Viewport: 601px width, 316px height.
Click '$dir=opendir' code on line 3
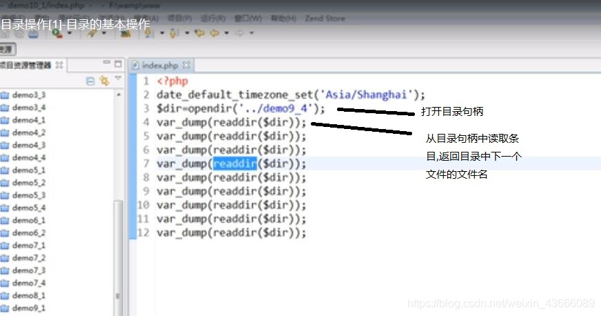point(194,108)
